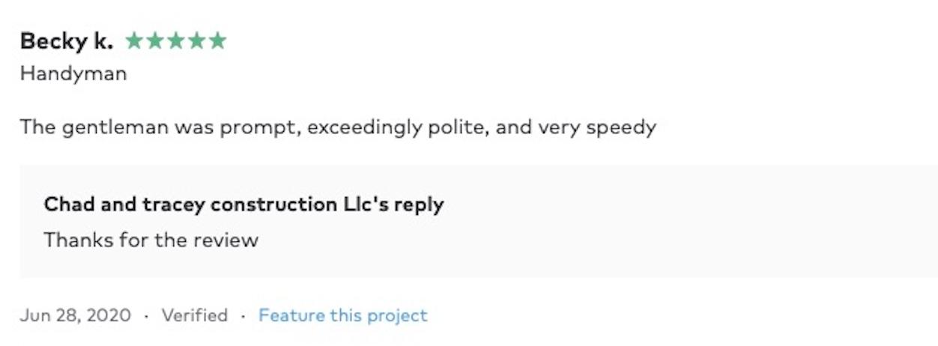Screen dimensions: 938x346
Task: Click the dot separator between date and Verified
Action: (146, 315)
